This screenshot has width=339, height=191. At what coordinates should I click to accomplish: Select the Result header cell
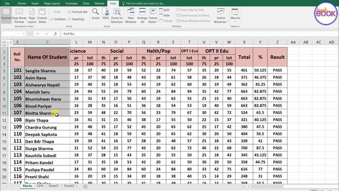click(x=278, y=57)
